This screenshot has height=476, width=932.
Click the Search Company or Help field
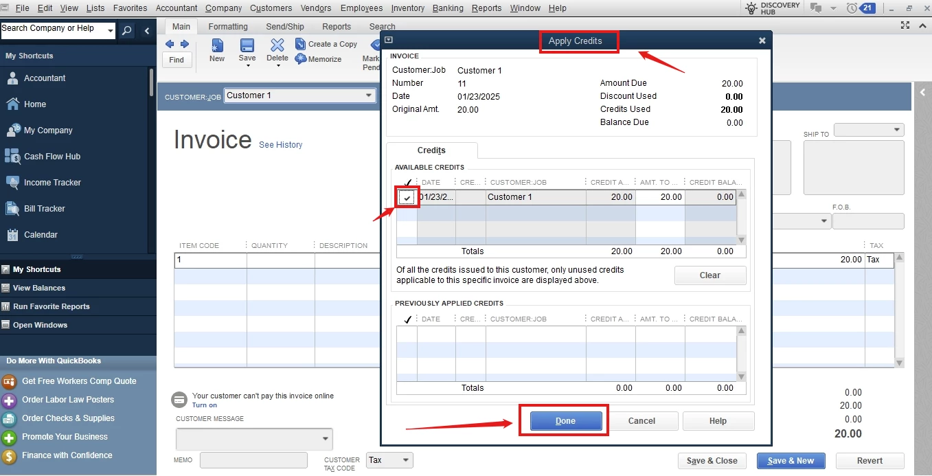pos(53,31)
